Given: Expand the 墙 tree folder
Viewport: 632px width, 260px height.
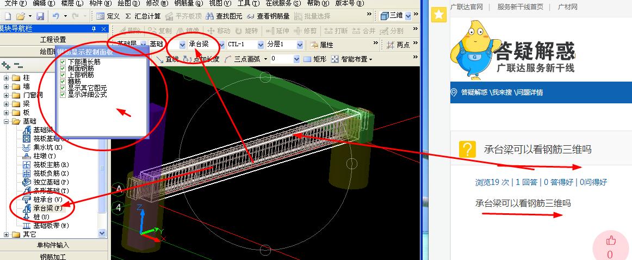Looking at the screenshot, I should pos(6,86).
